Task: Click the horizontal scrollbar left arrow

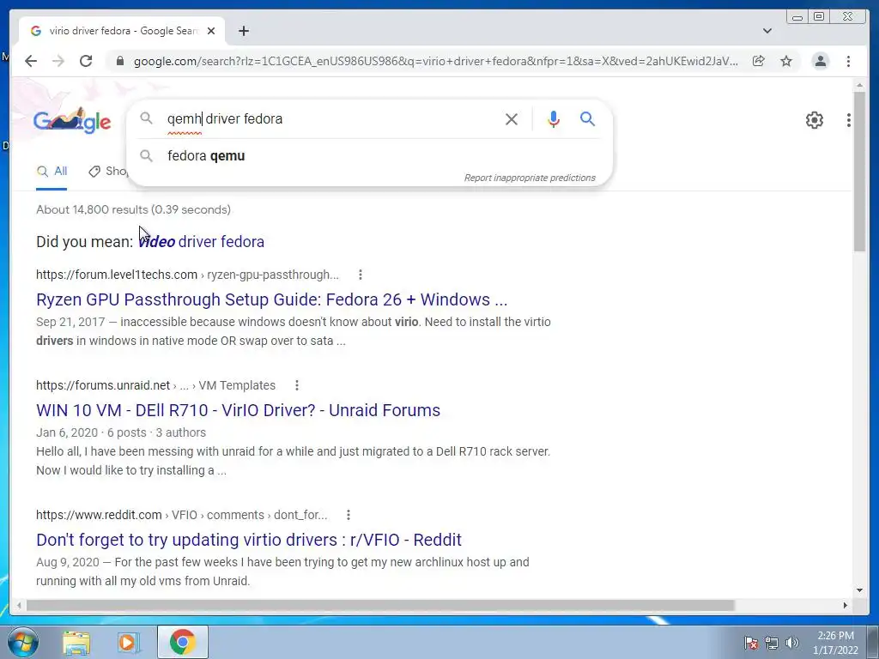Action: (x=19, y=605)
